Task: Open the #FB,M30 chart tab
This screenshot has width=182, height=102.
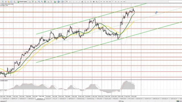Action: 116,99
